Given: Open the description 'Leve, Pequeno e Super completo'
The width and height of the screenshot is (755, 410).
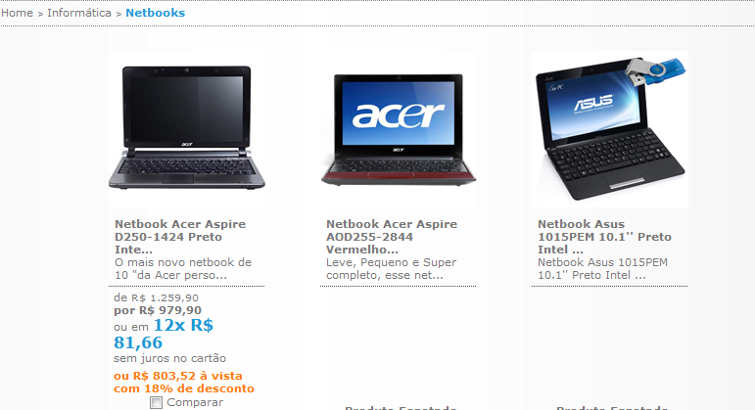Looking at the screenshot, I should 391,269.
